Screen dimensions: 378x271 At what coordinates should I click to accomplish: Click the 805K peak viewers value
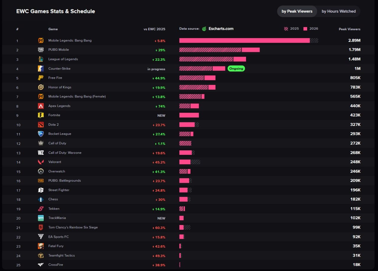pos(355,78)
